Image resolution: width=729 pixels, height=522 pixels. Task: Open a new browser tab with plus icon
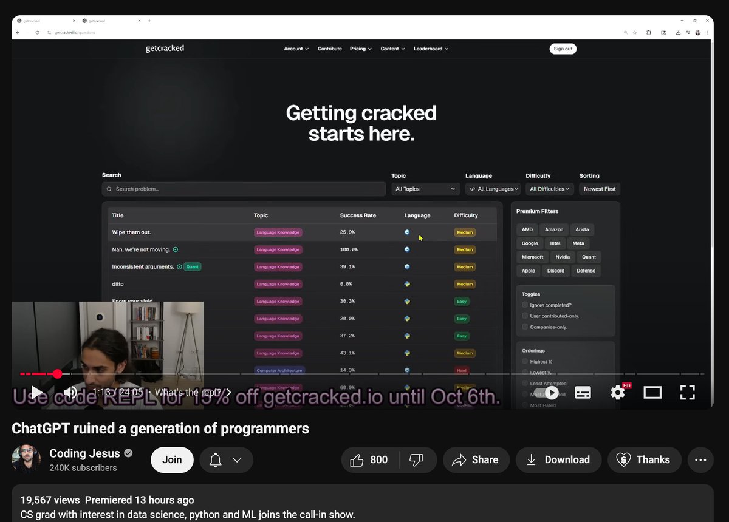coord(149,21)
